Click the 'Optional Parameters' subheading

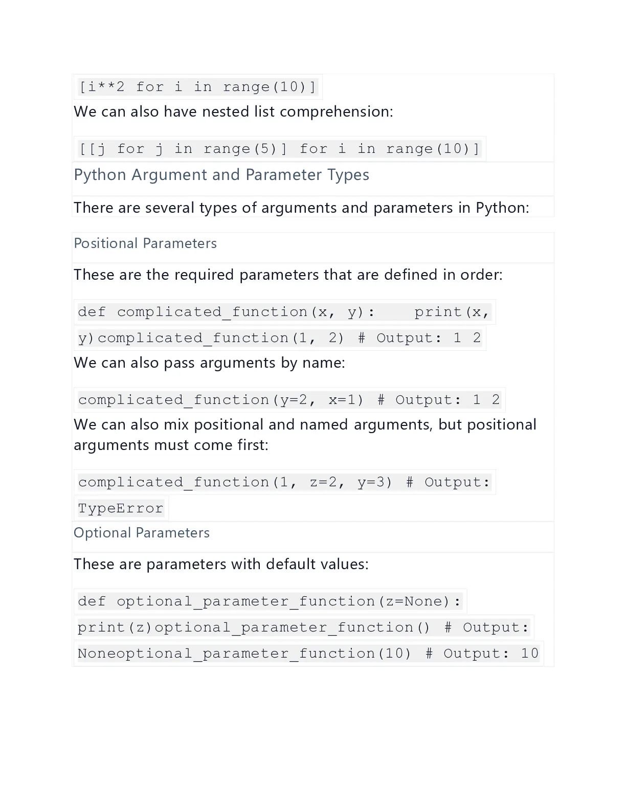tap(142, 533)
